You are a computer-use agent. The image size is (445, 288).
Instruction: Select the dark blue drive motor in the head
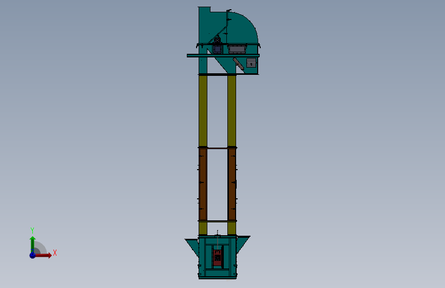tap(218, 49)
